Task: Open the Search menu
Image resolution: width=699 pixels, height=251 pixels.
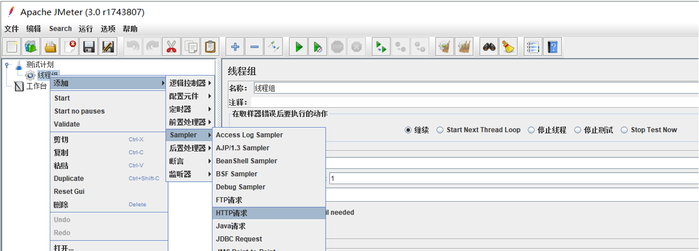Action: click(61, 29)
